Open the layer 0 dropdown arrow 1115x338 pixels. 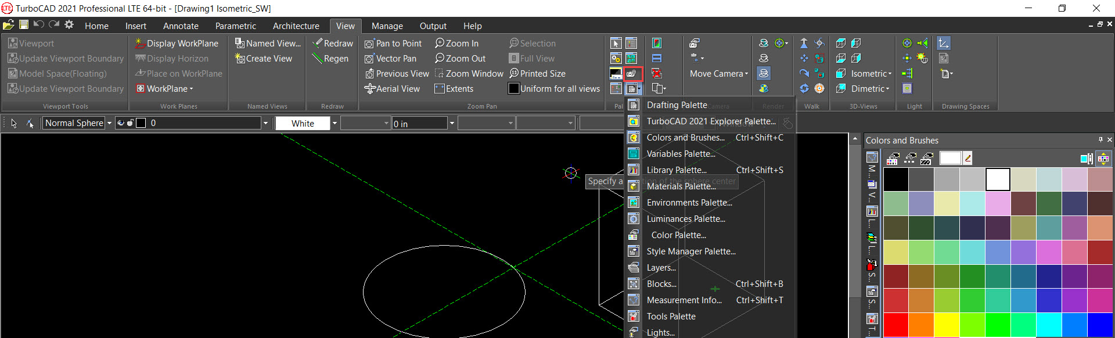click(265, 123)
